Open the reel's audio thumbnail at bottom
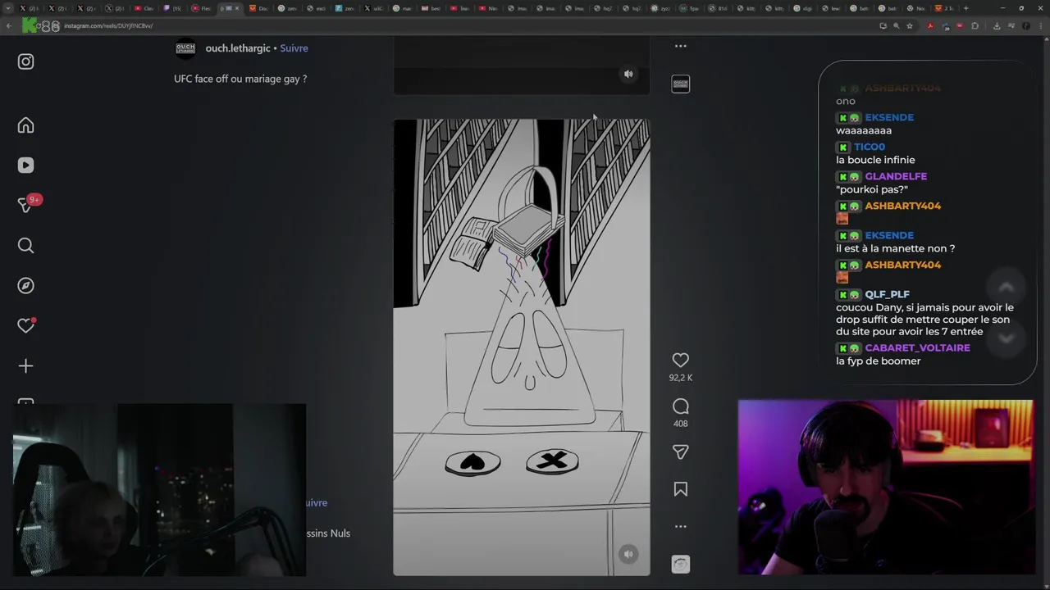This screenshot has height=590, width=1050. pyautogui.click(x=680, y=564)
